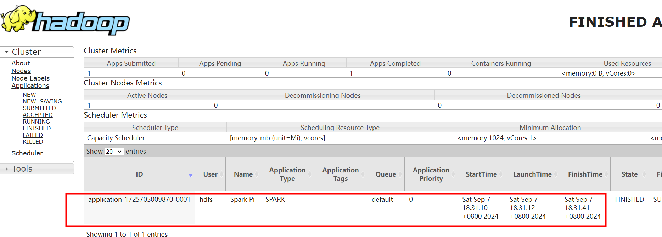Filter applications by NEW state
Screen dimensions: 662x237
[x=29, y=95]
